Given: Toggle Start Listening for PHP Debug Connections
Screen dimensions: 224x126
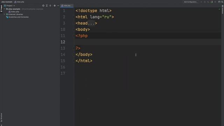Looking at the screenshot, I should pyautogui.click(x=212, y=2).
